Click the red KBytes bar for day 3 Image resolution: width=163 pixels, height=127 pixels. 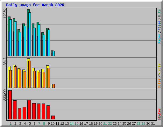[19, 114]
